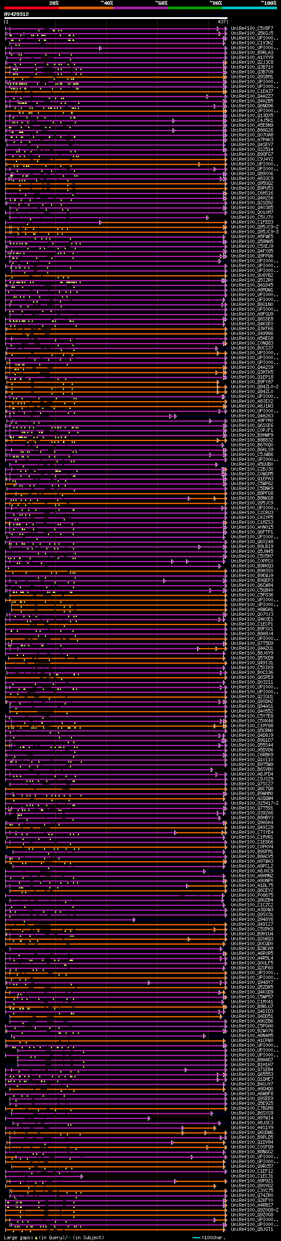Open the UniRef100_Q6ND96 hit label
The image size is (281, 1241).
(252, 106)
